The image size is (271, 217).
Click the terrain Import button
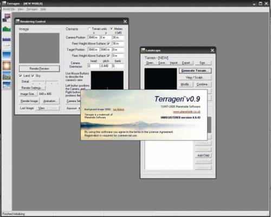click(x=174, y=63)
